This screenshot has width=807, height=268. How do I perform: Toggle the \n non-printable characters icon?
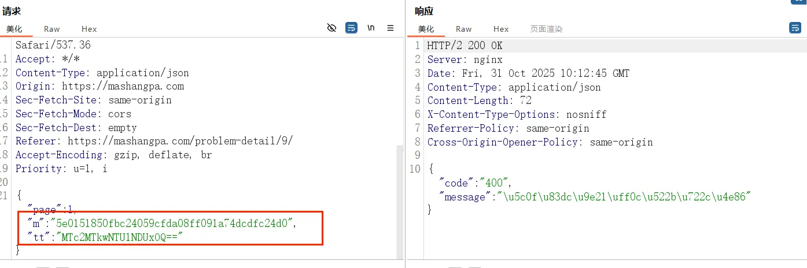pos(371,28)
